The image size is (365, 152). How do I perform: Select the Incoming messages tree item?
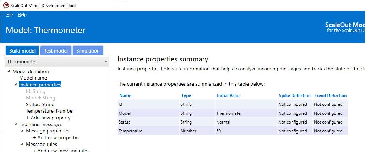coord(41,125)
